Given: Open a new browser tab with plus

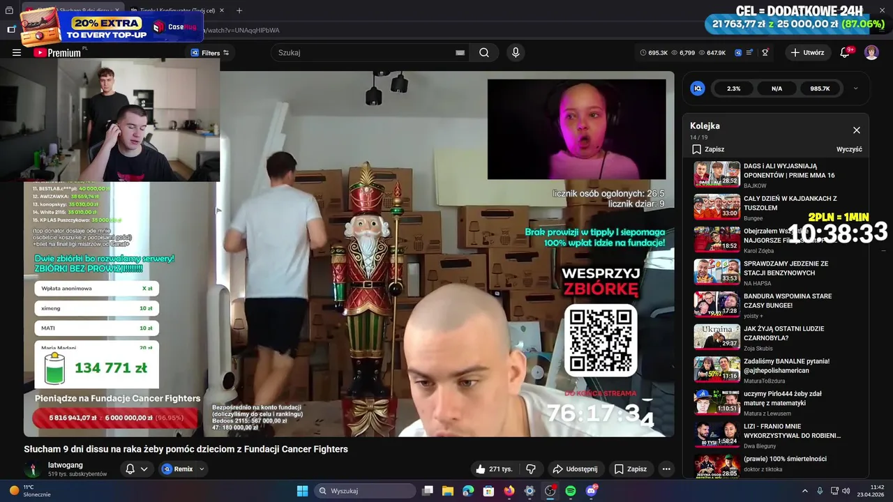Looking at the screenshot, I should (x=239, y=10).
